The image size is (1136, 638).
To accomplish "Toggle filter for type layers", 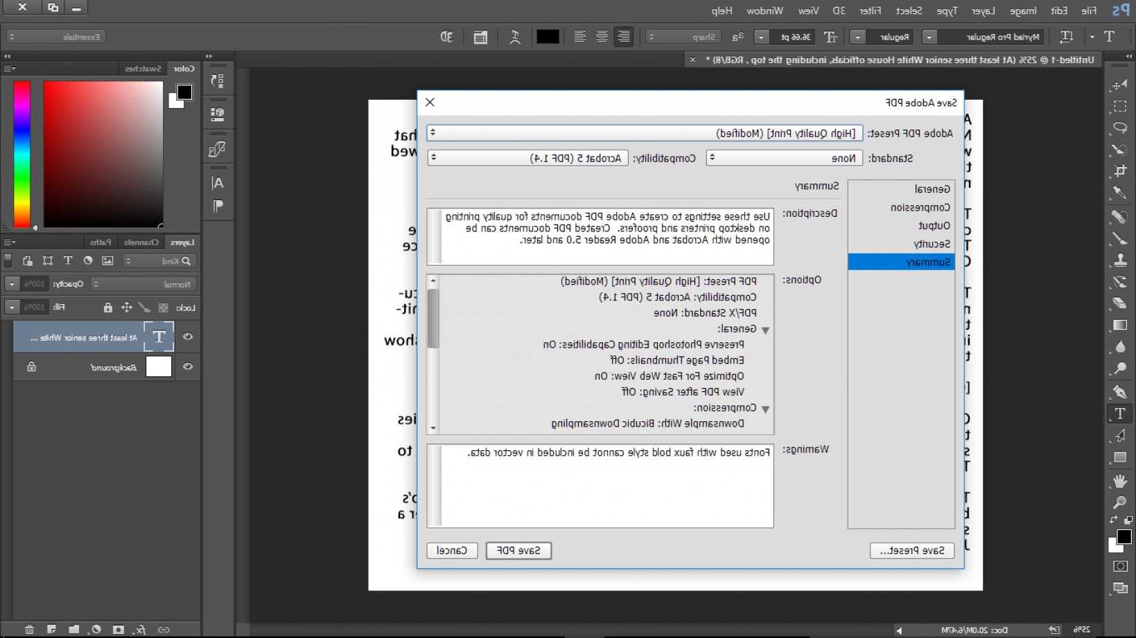I will 68,260.
